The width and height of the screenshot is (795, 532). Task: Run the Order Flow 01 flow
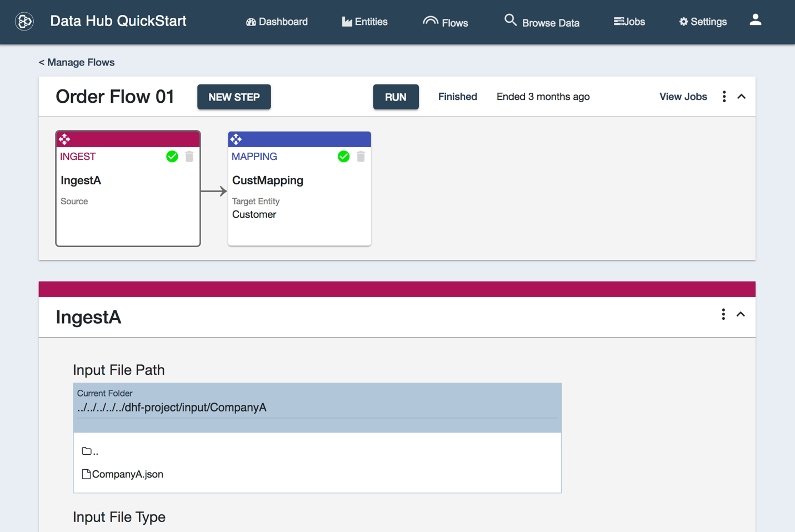pyautogui.click(x=396, y=97)
